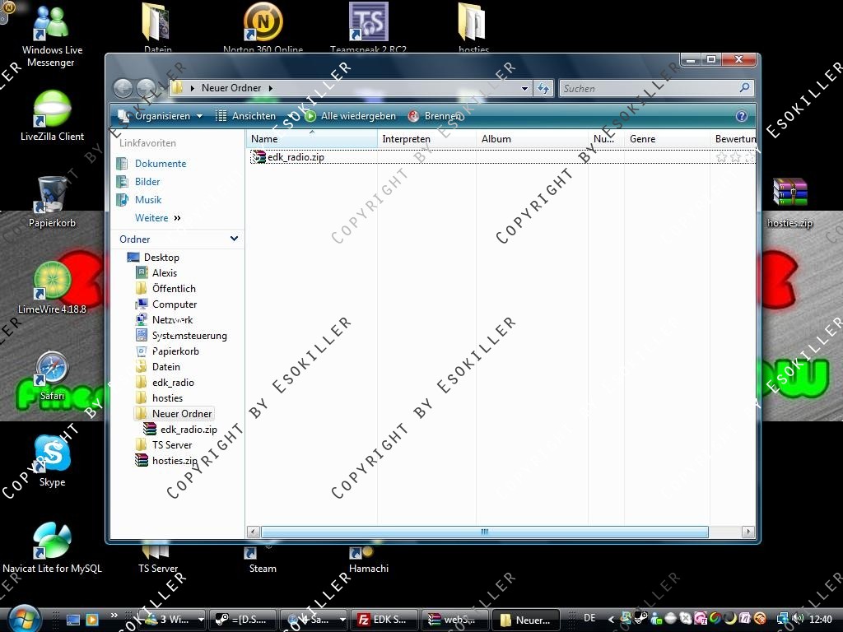Viewport: 843px width, 632px height.
Task: Launch LimeWire 4.18.8 from the desktop
Action: [x=52, y=282]
